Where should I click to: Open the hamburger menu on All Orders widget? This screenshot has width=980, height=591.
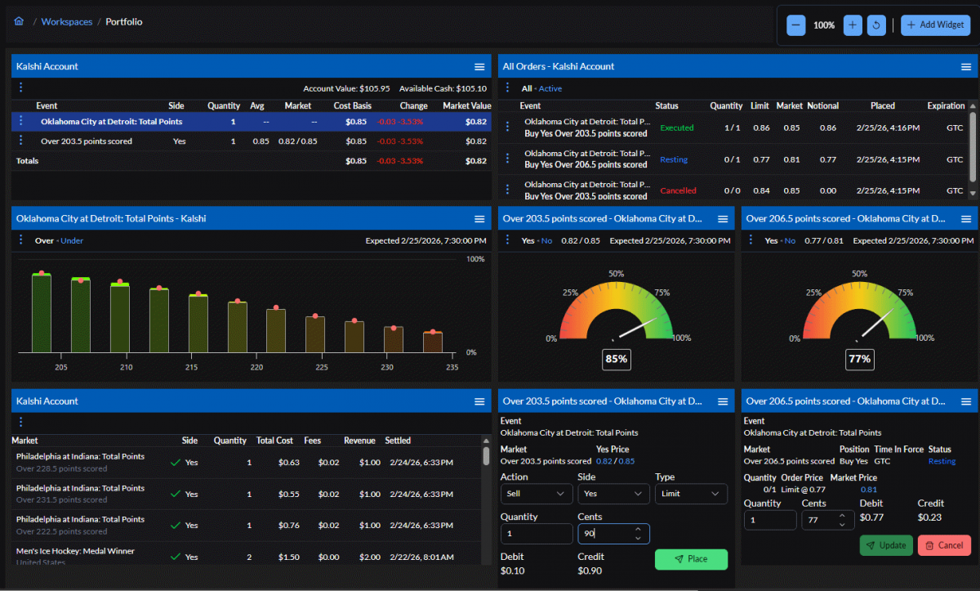coord(966,66)
